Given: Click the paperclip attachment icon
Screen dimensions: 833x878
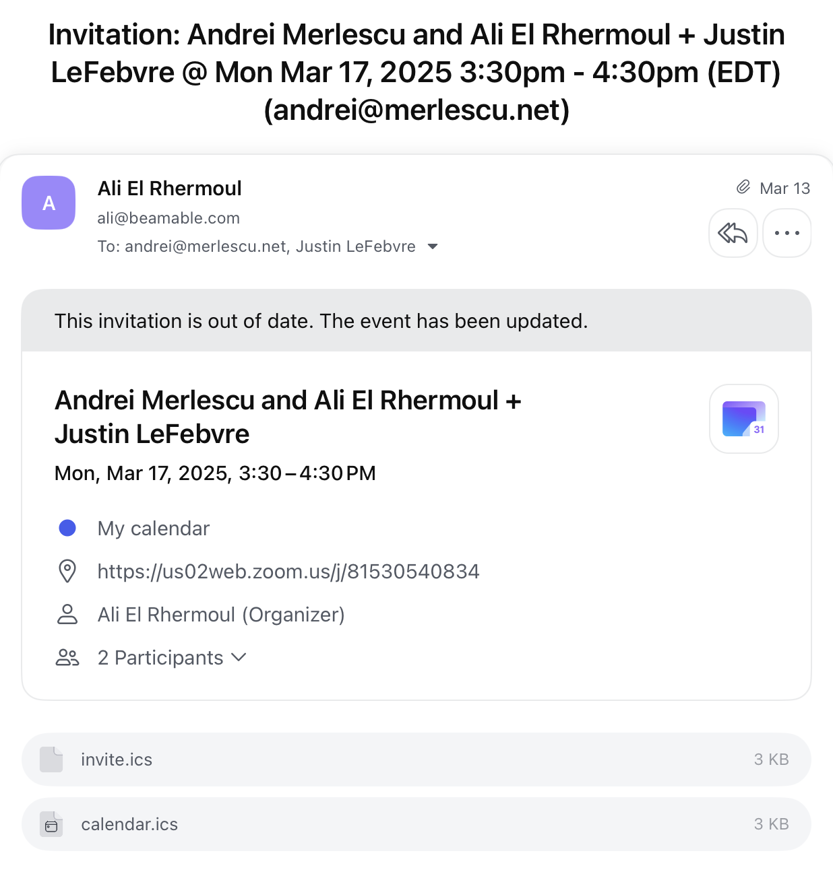Looking at the screenshot, I should click(x=743, y=187).
